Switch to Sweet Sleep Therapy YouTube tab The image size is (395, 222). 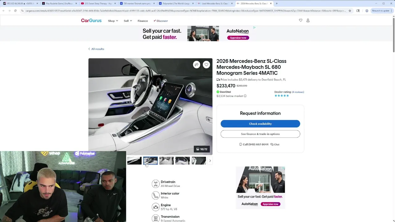click(x=98, y=3)
